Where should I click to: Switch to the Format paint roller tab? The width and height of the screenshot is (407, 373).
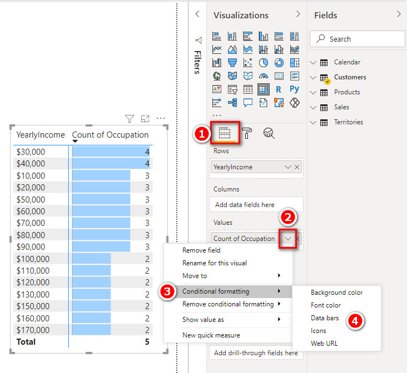point(246,133)
